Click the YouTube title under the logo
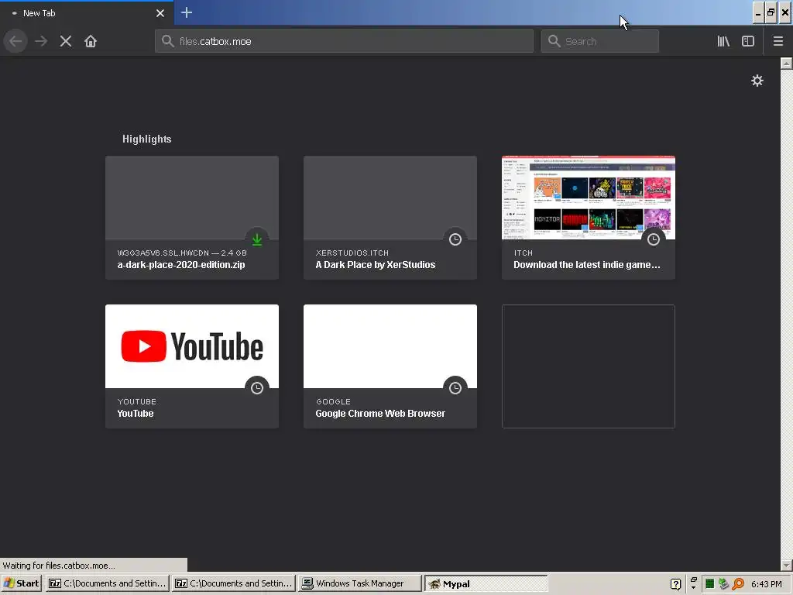This screenshot has width=793, height=595. tap(135, 414)
